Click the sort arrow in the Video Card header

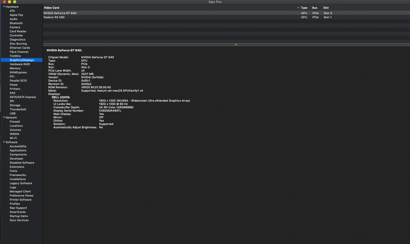[x=298, y=8]
